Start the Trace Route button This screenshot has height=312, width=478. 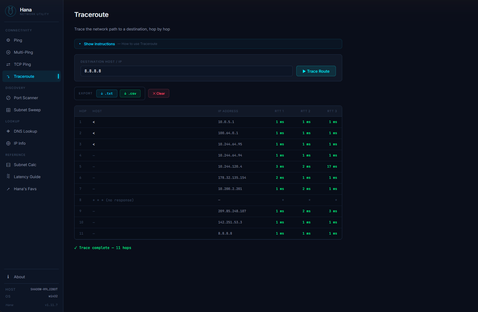[x=316, y=71]
